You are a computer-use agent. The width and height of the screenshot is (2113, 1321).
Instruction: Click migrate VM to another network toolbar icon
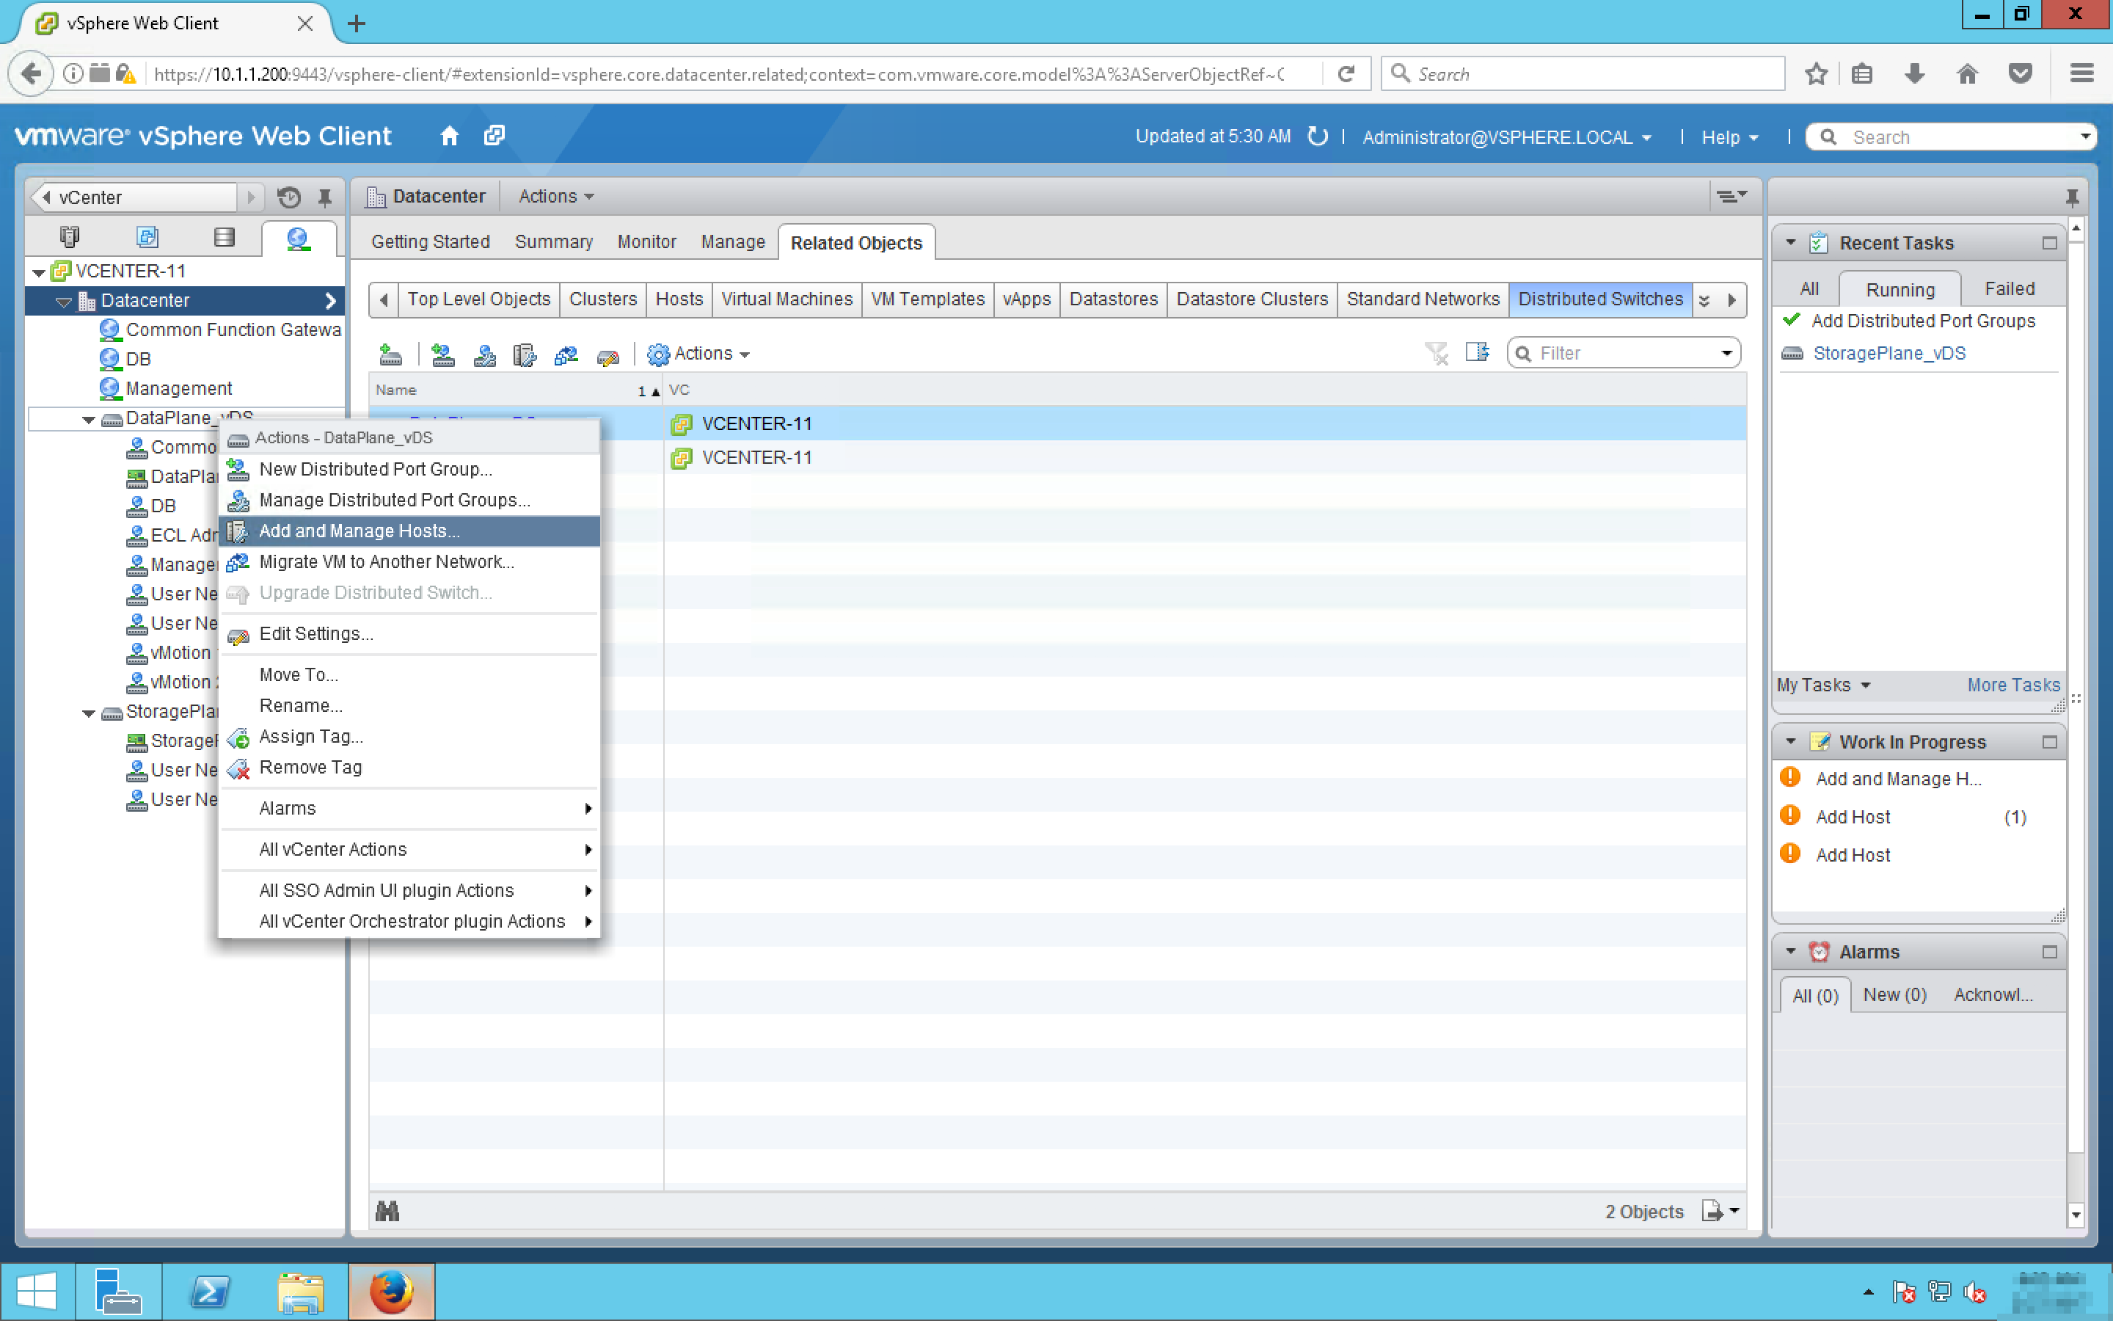pos(566,354)
